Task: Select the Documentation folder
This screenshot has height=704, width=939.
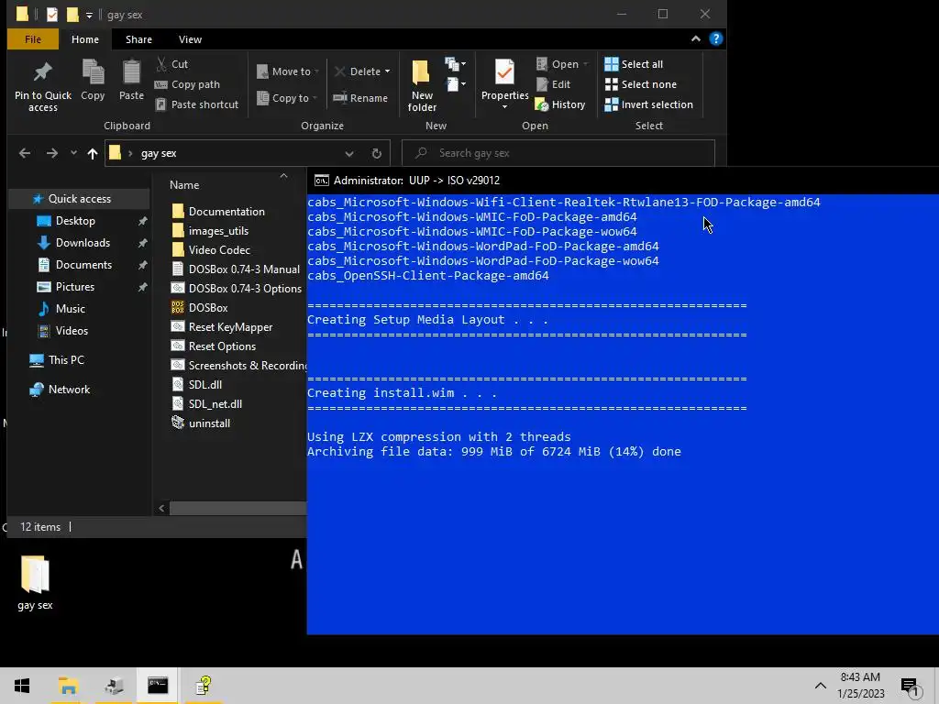Action: point(226,212)
